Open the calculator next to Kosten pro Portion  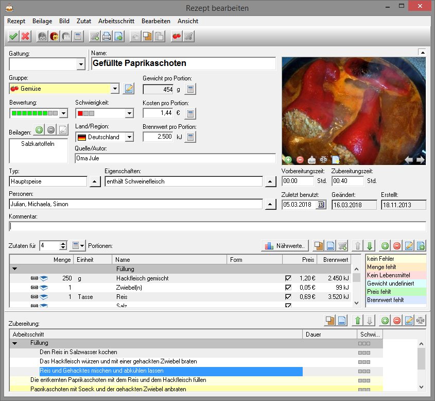coord(190,113)
